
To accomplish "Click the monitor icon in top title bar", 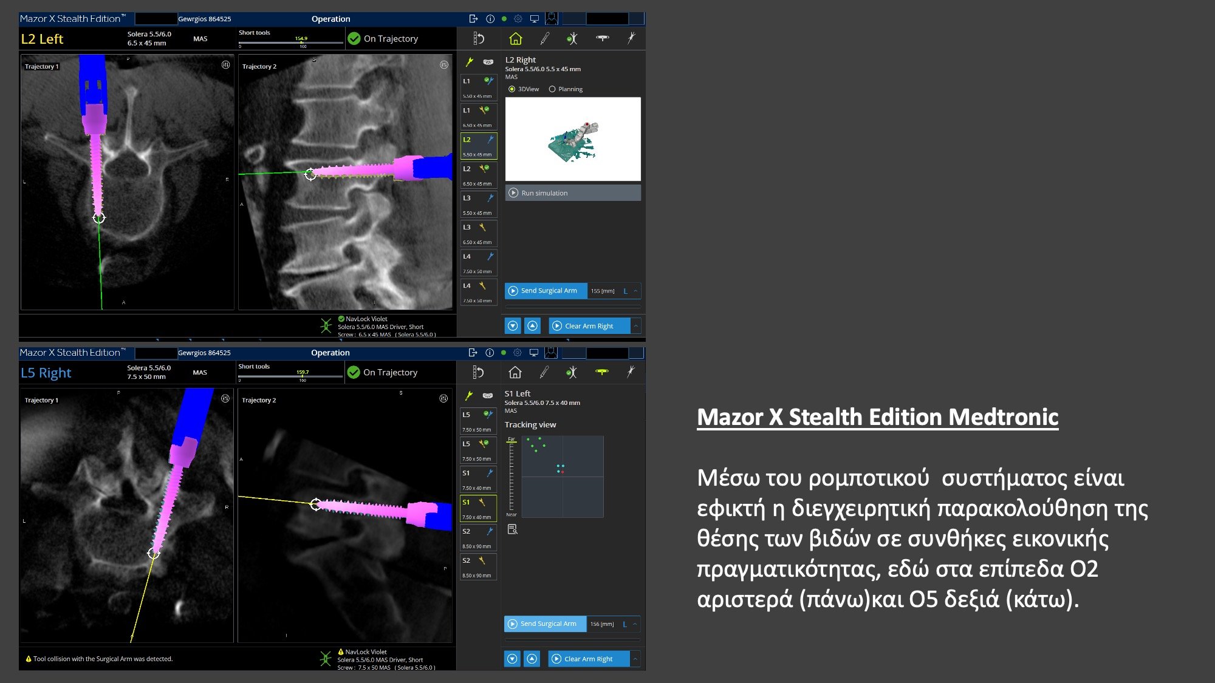I will pyautogui.click(x=535, y=19).
